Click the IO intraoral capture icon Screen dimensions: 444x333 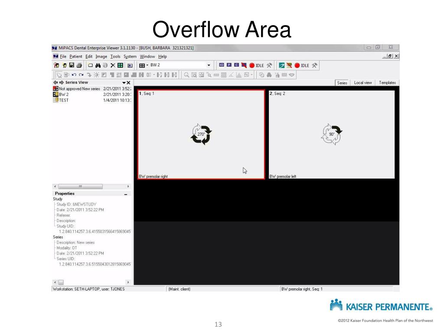click(222, 65)
